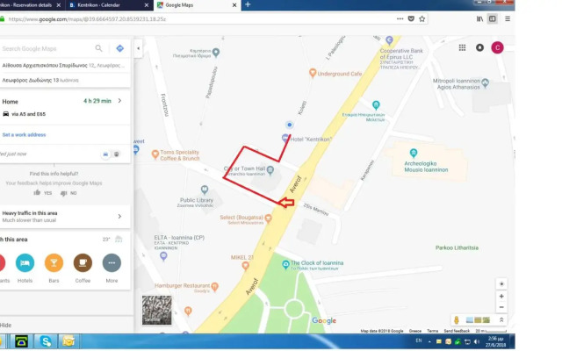
Task: Switch to Satellite view thumbnail
Action: pos(156,310)
